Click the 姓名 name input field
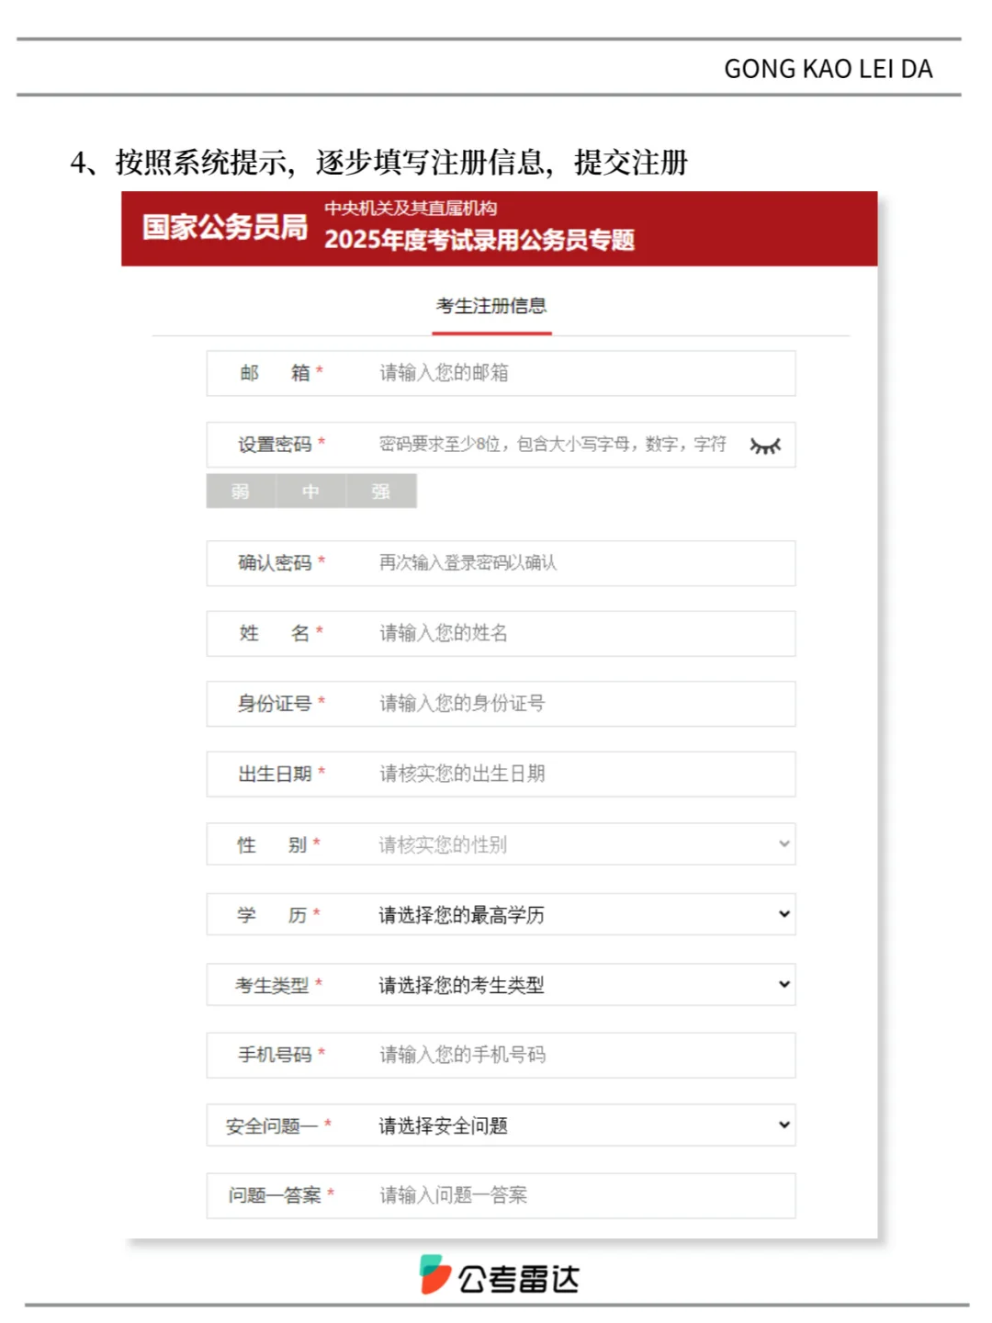 501,634
